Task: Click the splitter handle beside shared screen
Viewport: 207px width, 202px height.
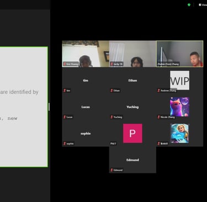Action: point(49,107)
